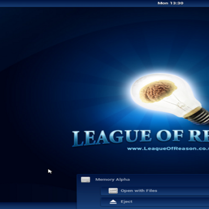Eject the Memory Alpha drive
The height and width of the screenshot is (209, 209).
155,202
